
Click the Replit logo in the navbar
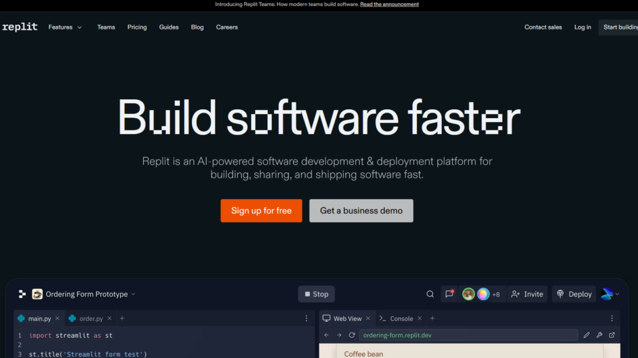coord(20,27)
